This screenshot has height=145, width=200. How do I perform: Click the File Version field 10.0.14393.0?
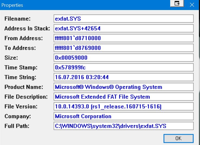(x=124, y=106)
